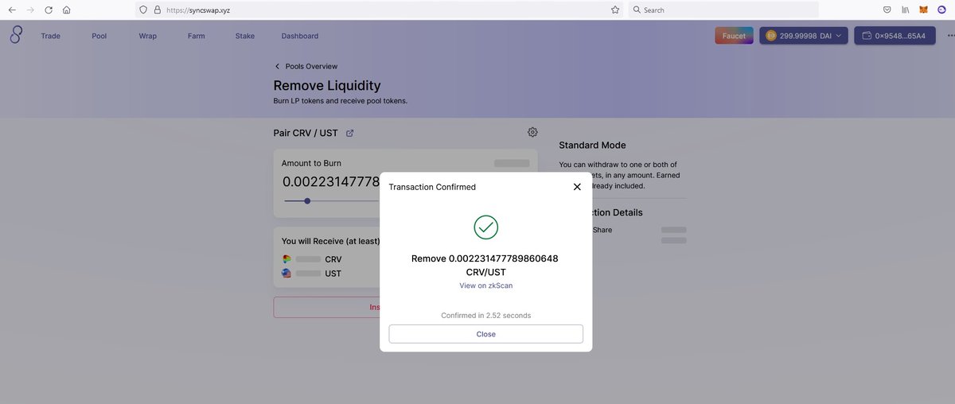
Task: Reload the page
Action: click(x=49, y=10)
